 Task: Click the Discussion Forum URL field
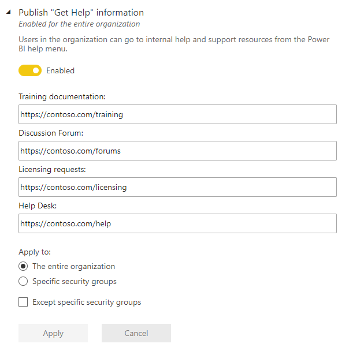click(177, 151)
